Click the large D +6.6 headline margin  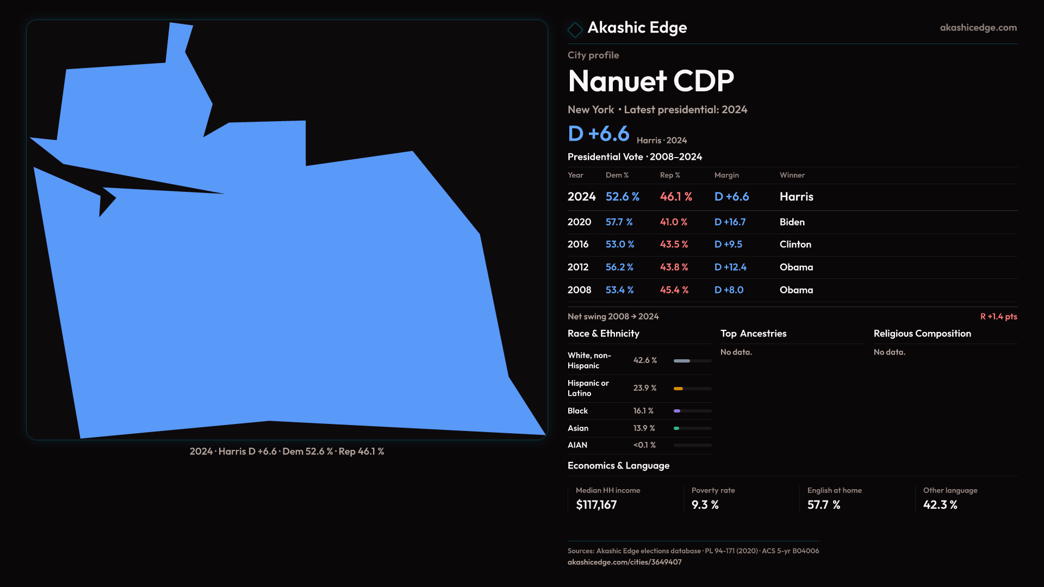click(x=598, y=134)
